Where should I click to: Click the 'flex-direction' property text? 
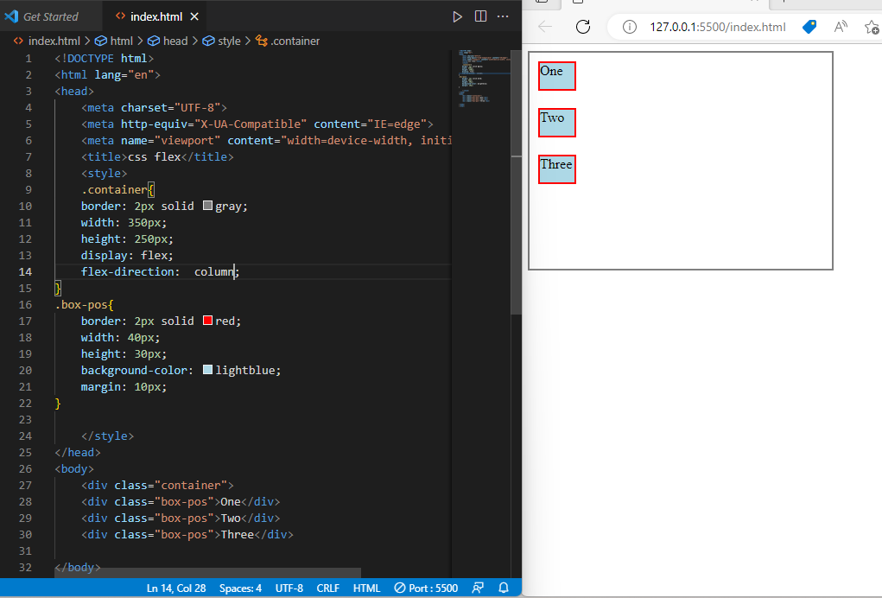click(x=127, y=271)
